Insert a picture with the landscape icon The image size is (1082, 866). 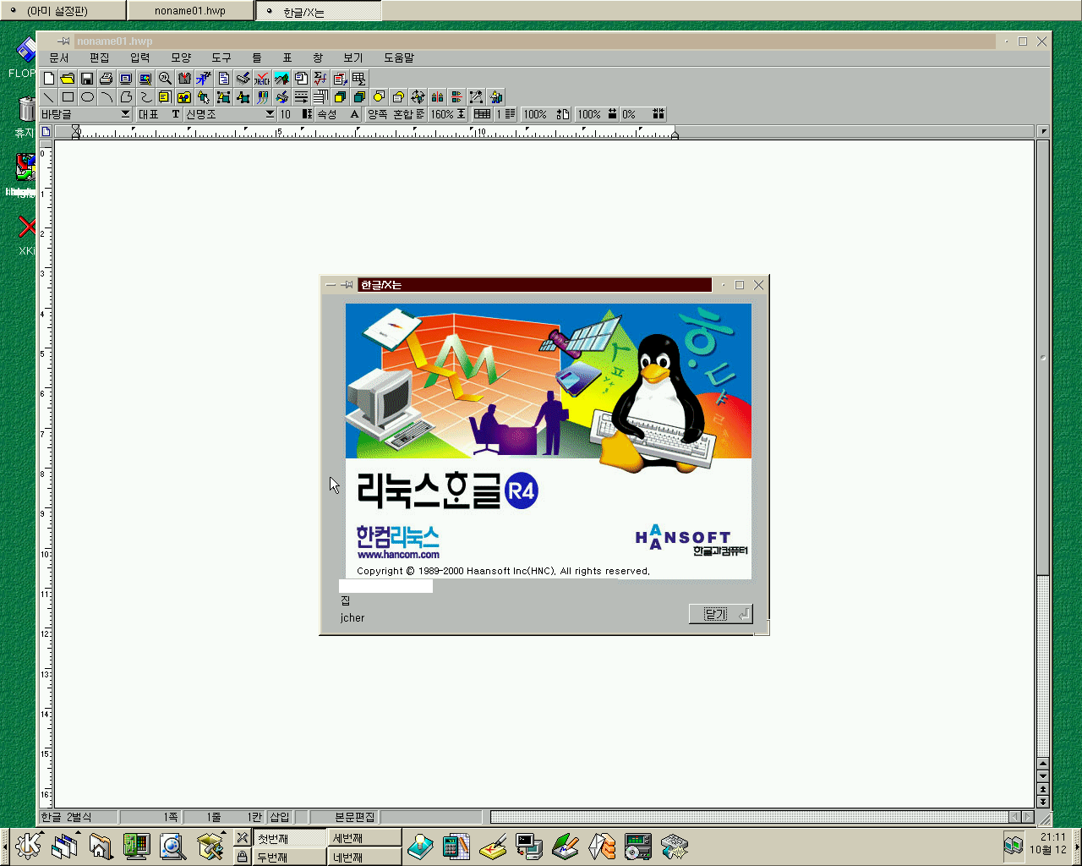pyautogui.click(x=281, y=78)
